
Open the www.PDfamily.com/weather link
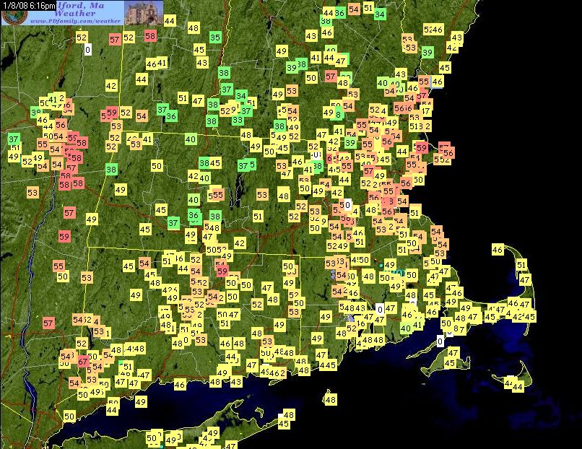75,22
